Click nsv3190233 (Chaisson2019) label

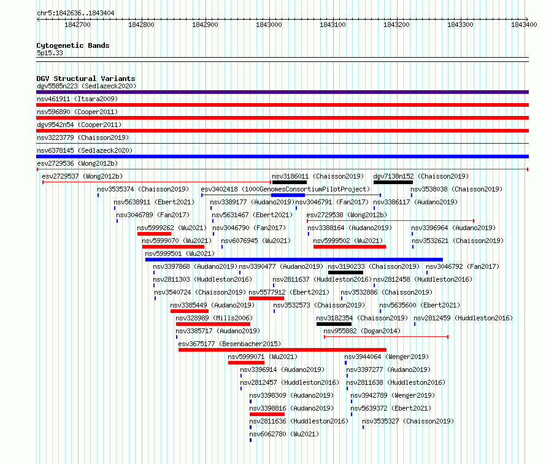pyautogui.click(x=374, y=266)
